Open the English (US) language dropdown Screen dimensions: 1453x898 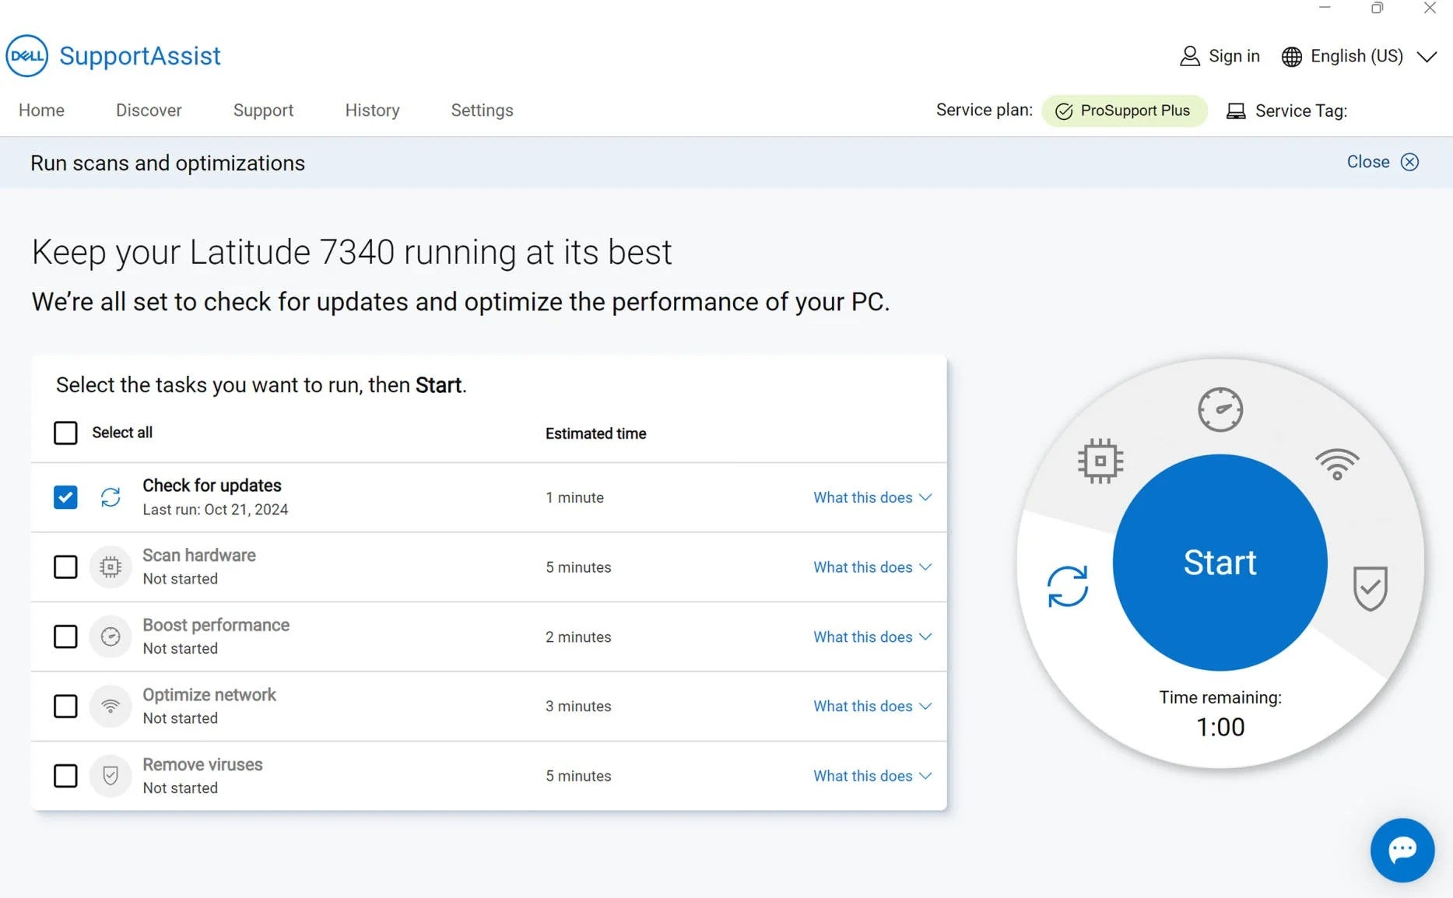(x=1358, y=57)
